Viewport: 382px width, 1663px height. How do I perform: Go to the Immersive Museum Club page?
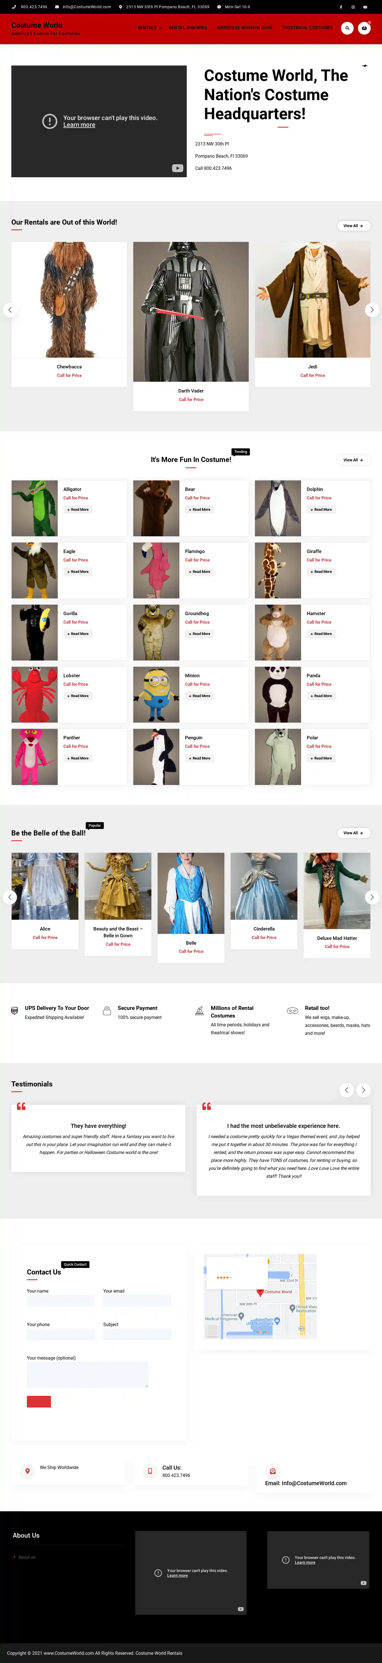click(x=244, y=28)
